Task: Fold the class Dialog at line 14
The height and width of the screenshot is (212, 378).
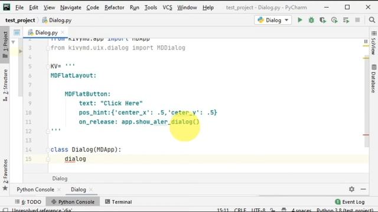Action: 48,150
